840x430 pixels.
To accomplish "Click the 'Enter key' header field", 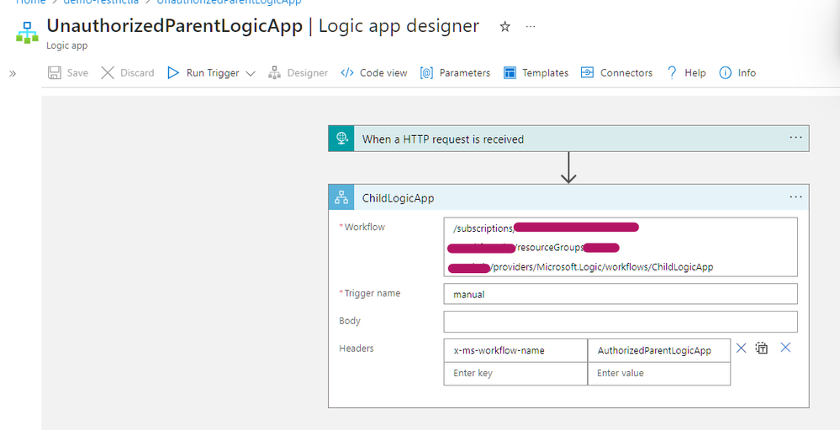I will (515, 373).
